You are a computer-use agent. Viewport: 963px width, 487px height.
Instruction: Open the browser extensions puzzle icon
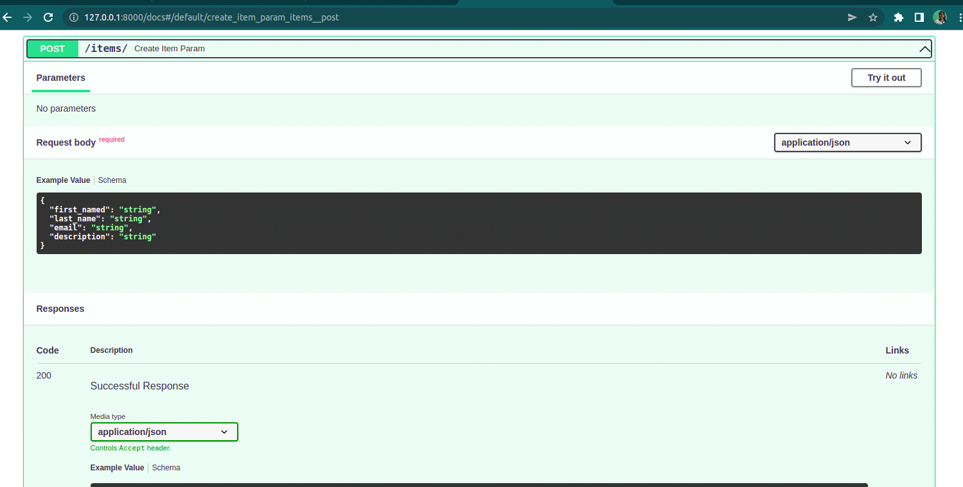pyautogui.click(x=897, y=17)
